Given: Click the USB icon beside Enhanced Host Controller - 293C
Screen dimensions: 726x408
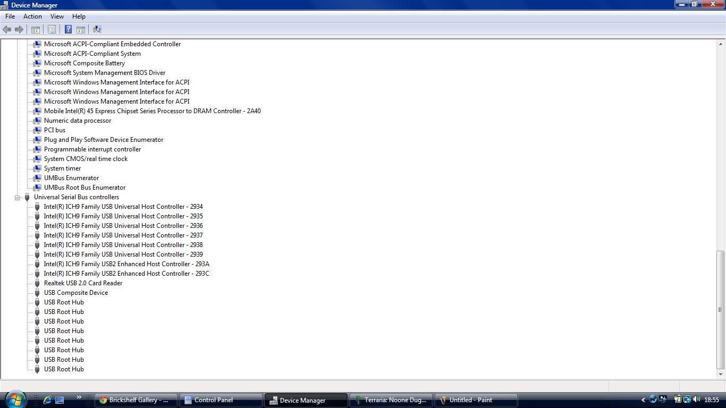Looking at the screenshot, I should [x=37, y=274].
